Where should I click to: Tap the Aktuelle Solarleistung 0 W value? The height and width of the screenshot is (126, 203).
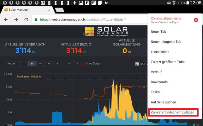[127, 51]
